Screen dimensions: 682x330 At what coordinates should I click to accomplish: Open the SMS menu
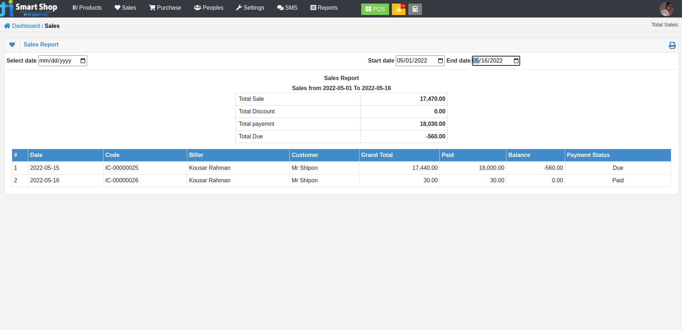287,8
